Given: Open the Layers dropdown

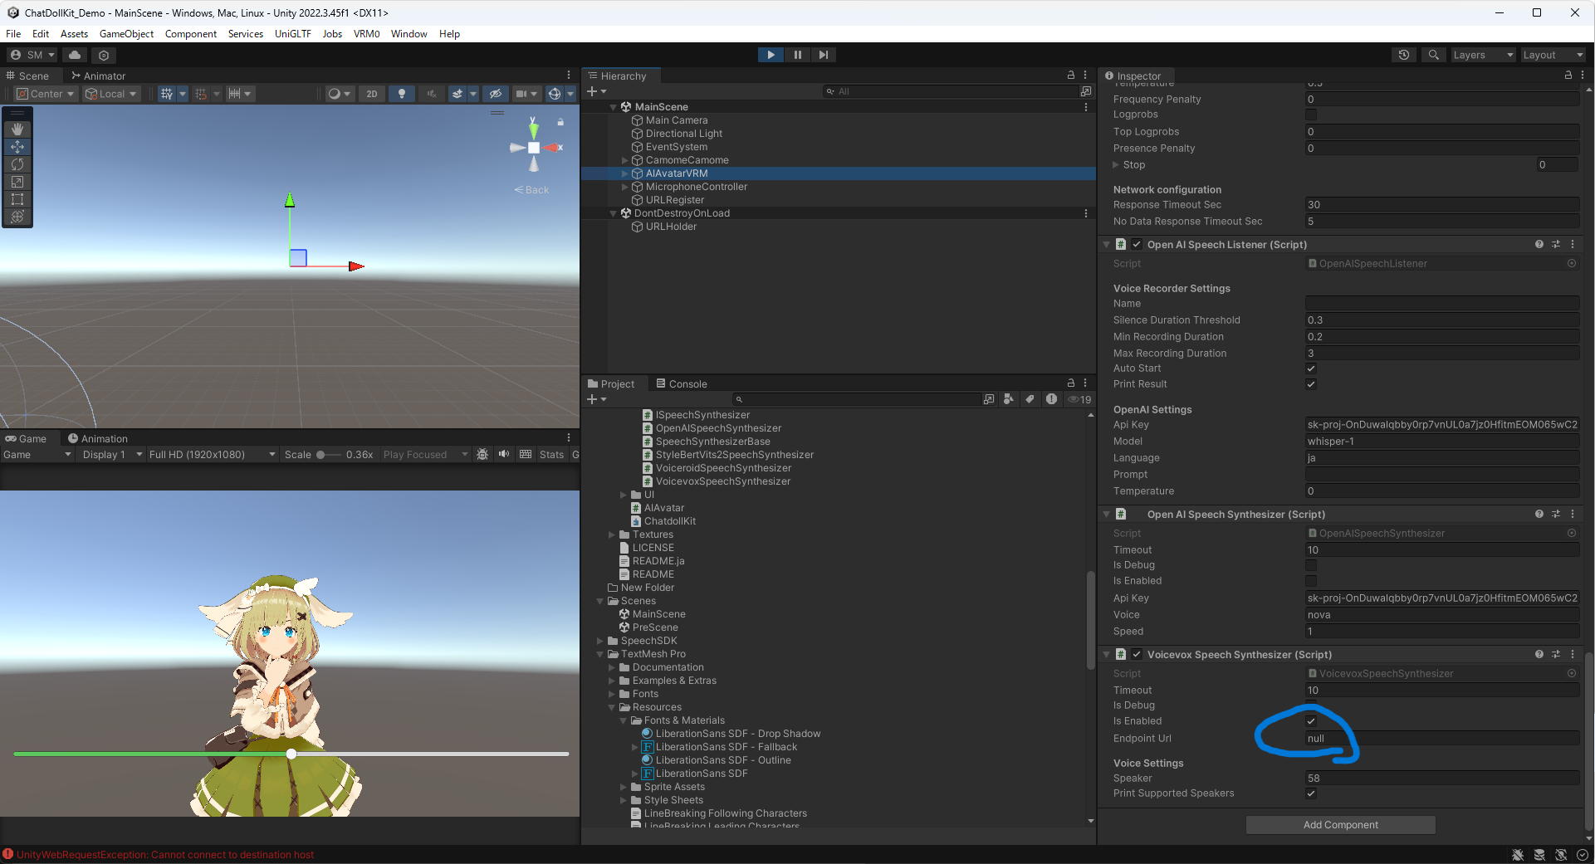Looking at the screenshot, I should [x=1483, y=55].
